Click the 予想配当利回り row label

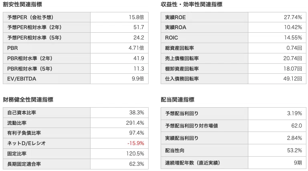click(x=182, y=113)
